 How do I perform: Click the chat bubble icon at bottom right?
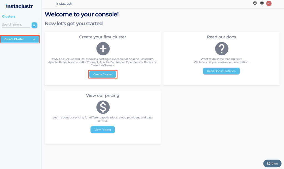click(268, 163)
